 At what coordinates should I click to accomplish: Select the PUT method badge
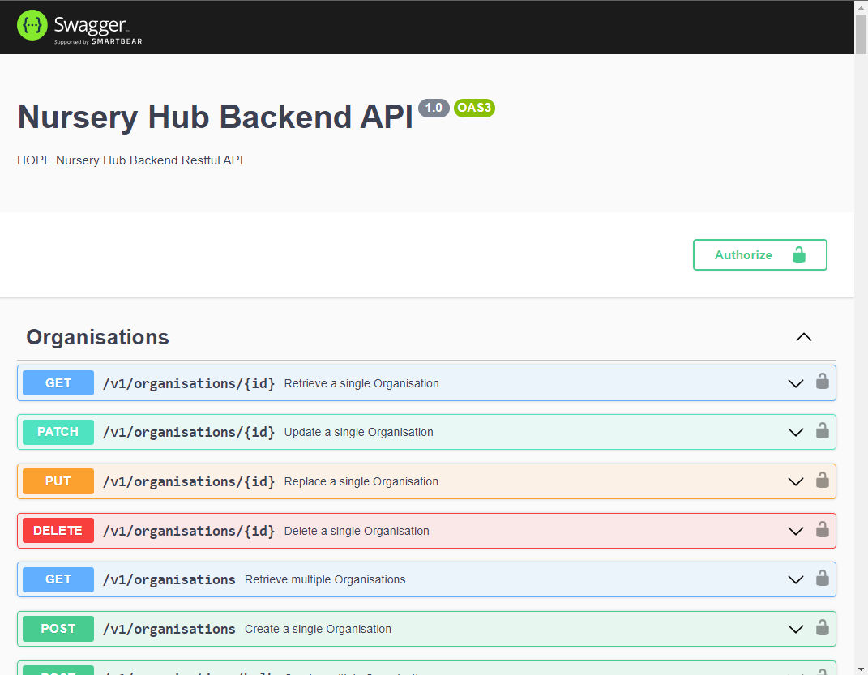click(58, 481)
